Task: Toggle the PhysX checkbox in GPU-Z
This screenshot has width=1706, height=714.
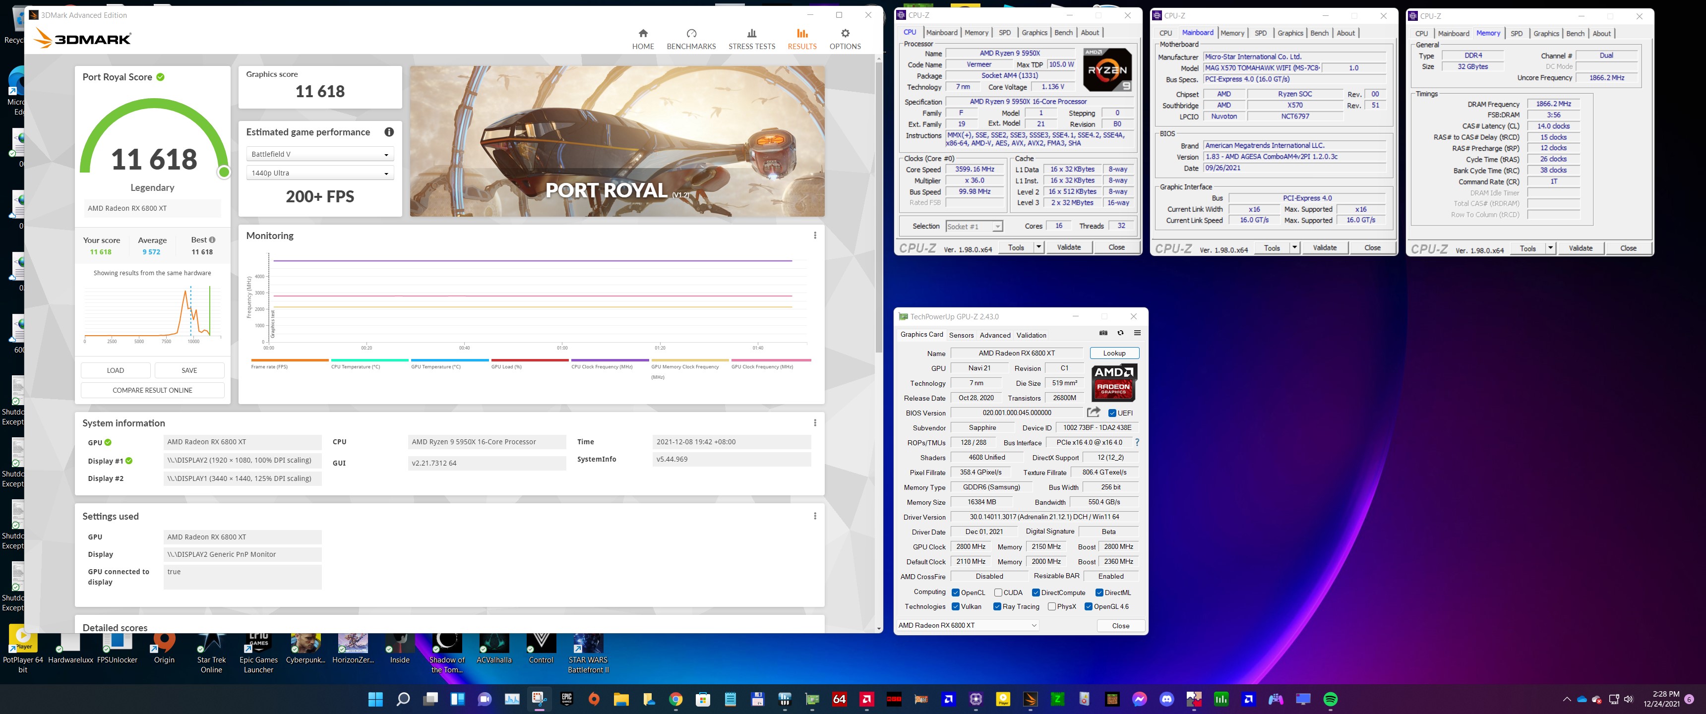Action: pos(1052,607)
